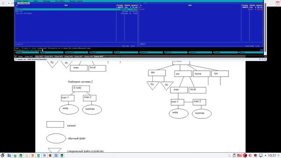Click the 'dev' box in right diagram

(x=157, y=73)
